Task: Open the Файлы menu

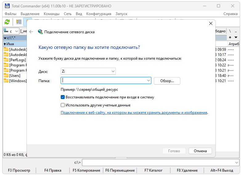Action: coord(10,14)
